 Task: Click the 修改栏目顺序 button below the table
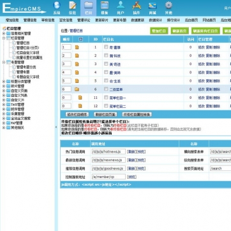coord(77,114)
